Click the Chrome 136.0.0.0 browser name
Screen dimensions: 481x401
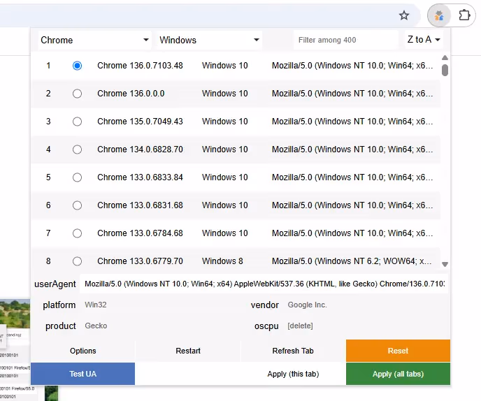click(131, 94)
